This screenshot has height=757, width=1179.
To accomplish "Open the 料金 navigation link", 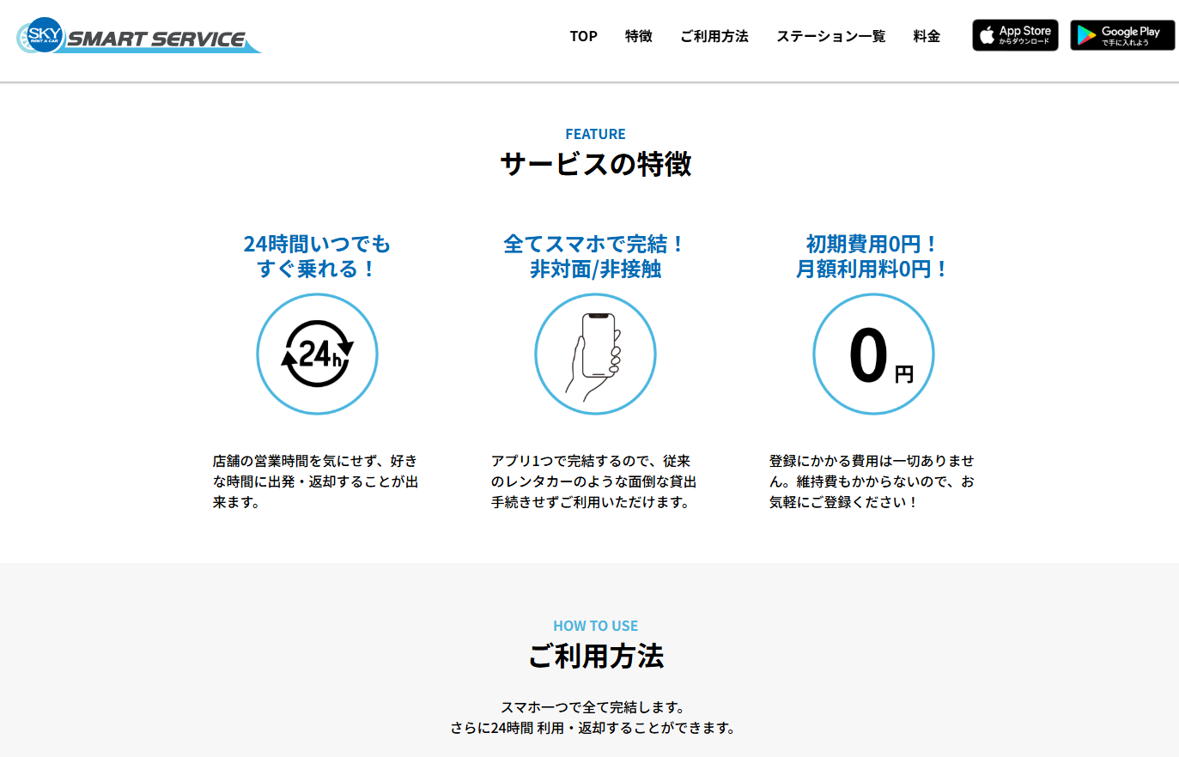I will (927, 36).
